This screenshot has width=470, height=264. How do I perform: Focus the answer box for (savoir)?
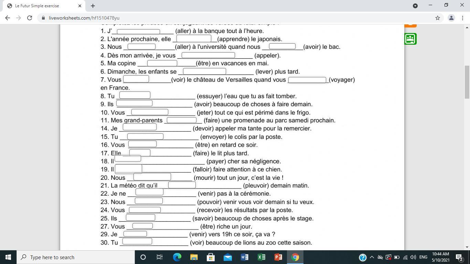point(140,217)
